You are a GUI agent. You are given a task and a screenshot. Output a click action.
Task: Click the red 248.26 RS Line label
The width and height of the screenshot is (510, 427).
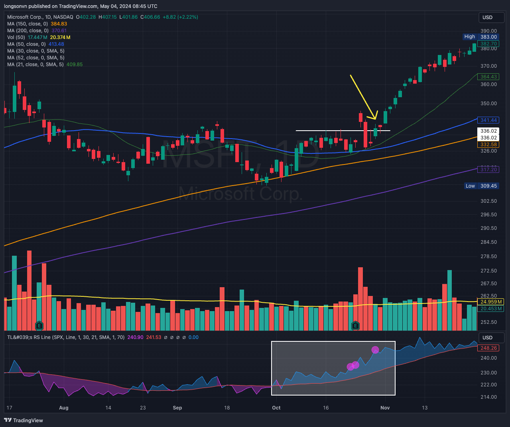[488, 348]
